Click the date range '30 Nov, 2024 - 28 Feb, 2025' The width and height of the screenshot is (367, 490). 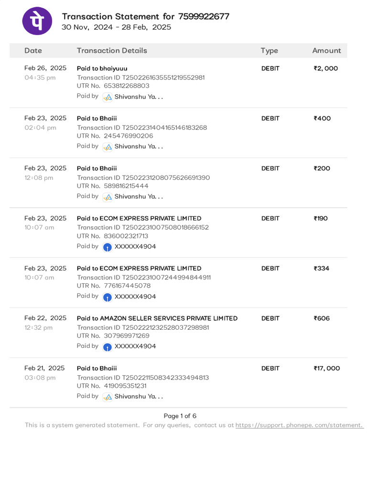coord(116,27)
